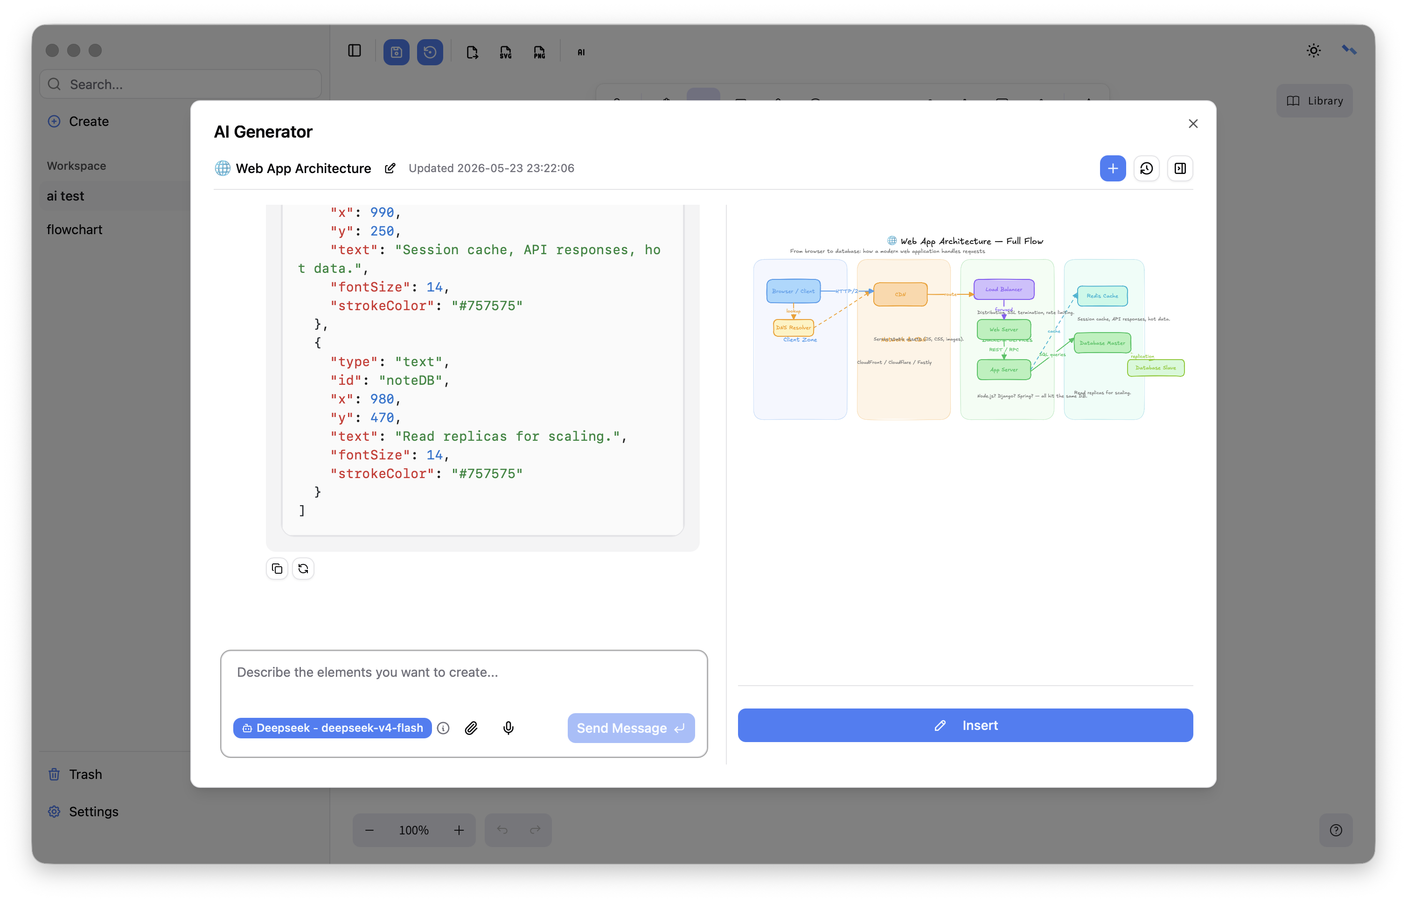Export drawing as PNG

pyautogui.click(x=539, y=52)
